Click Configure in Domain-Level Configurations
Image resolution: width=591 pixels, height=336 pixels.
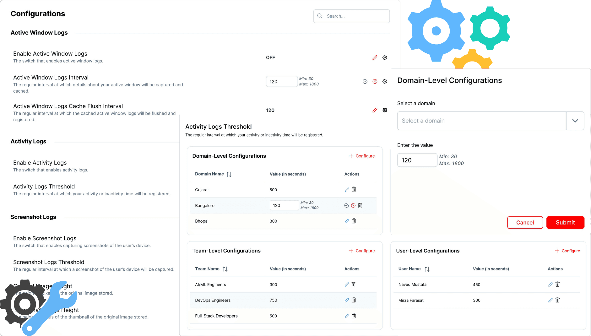click(362, 156)
